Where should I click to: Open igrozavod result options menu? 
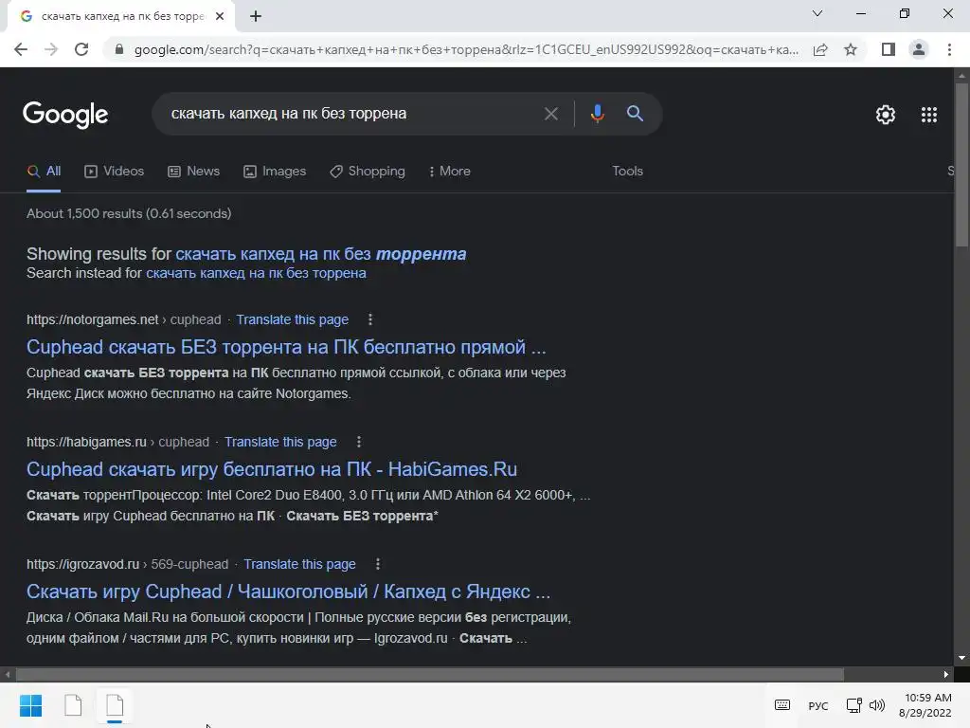377,565
